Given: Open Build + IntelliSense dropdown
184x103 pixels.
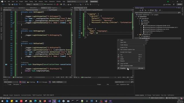Looking at the screenshot, I should click(x=59, y=82).
